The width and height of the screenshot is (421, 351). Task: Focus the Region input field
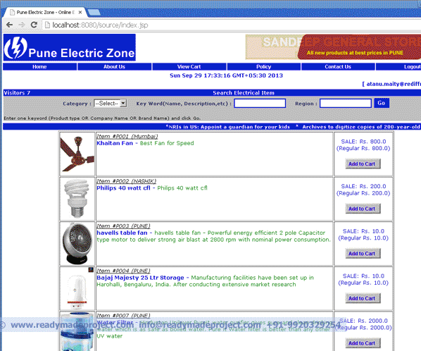346,103
